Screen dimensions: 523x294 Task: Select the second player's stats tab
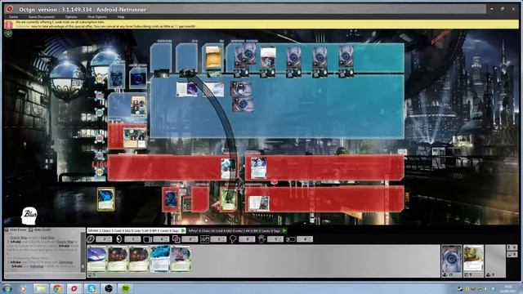point(237,230)
